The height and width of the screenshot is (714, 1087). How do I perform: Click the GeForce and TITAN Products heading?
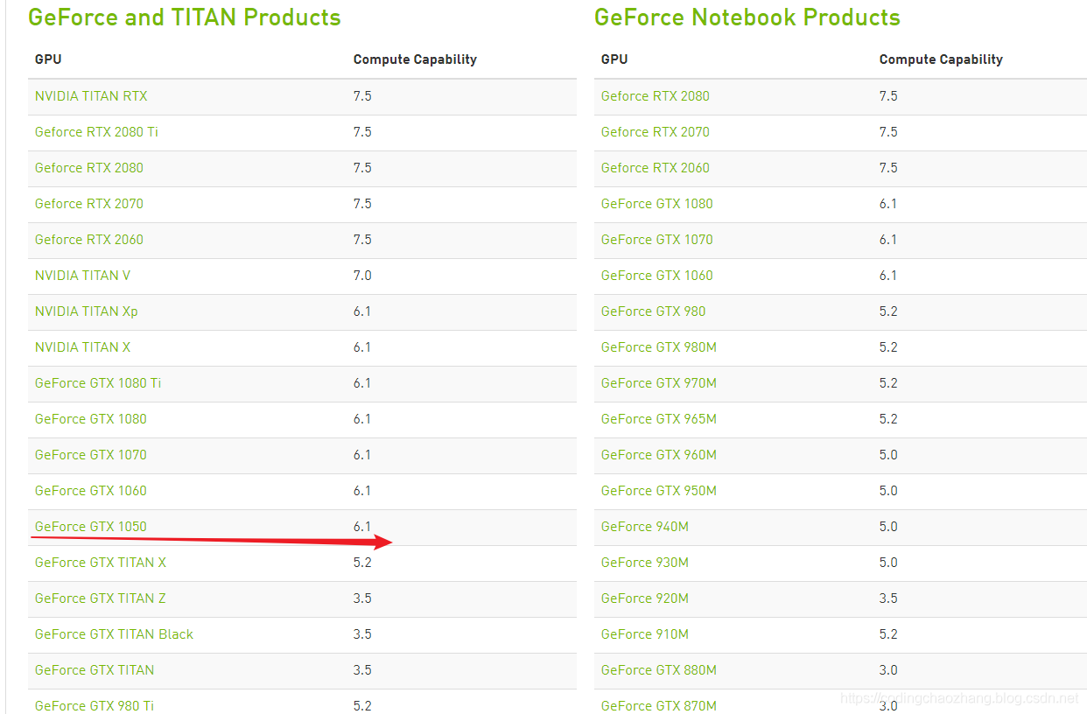[x=185, y=17]
